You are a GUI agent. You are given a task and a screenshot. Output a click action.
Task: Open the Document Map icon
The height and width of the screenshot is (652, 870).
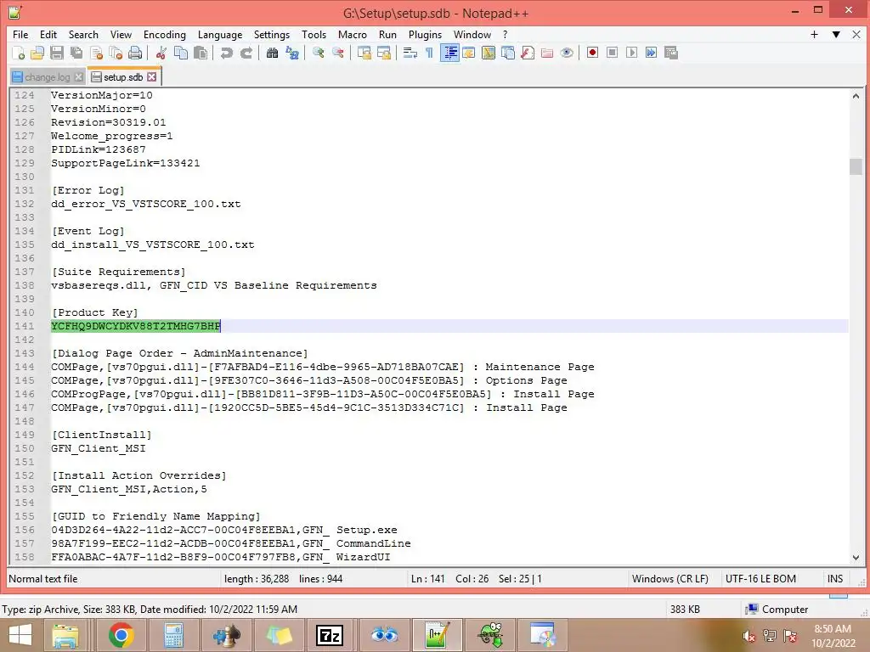(x=489, y=53)
